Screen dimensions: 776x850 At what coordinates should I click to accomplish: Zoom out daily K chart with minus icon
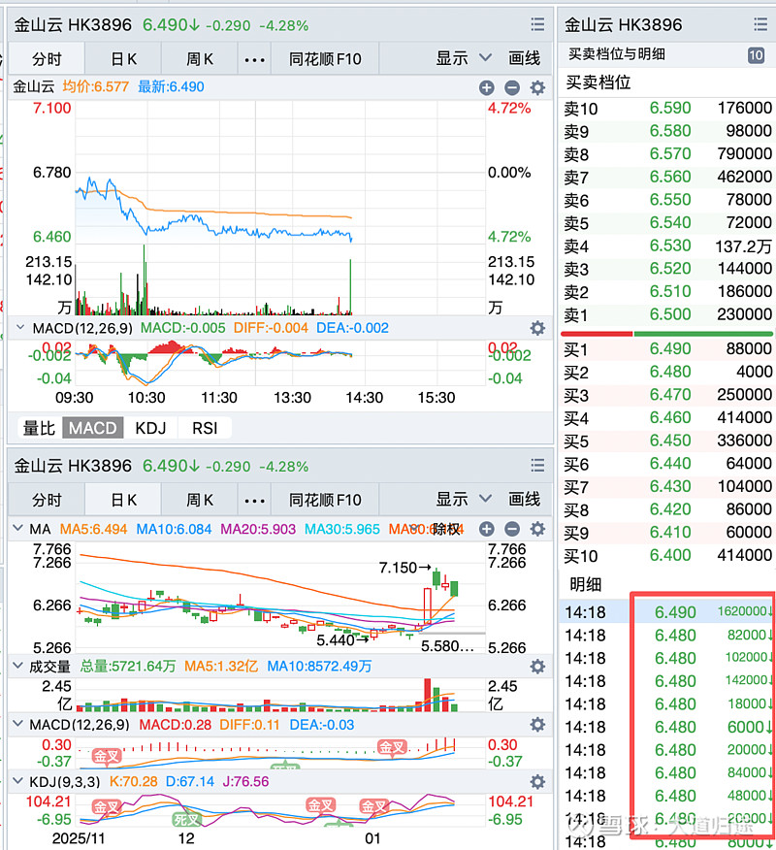point(512,529)
